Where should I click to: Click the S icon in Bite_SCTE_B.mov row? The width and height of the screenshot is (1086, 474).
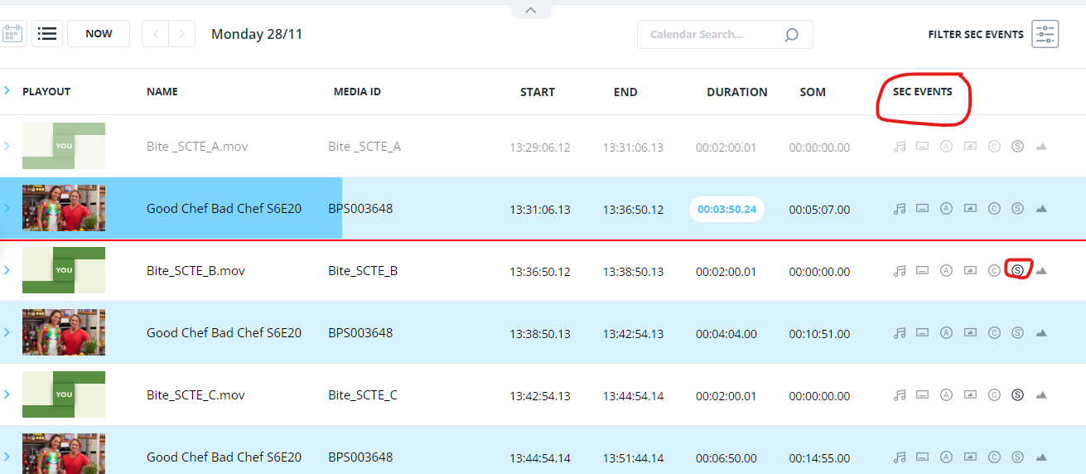[1018, 270]
